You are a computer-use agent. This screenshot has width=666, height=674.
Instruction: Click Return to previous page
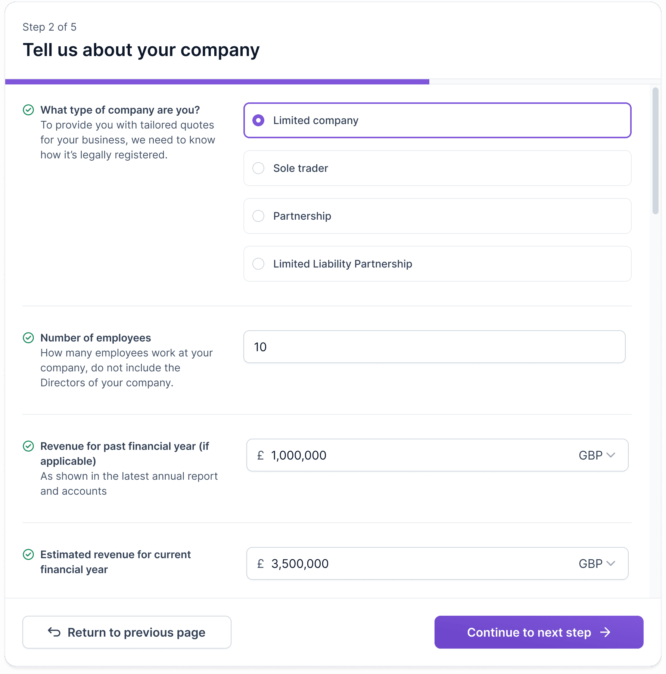[127, 632]
